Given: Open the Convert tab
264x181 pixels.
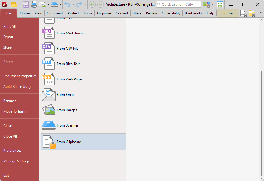Looking at the screenshot, I should pos(122,13).
